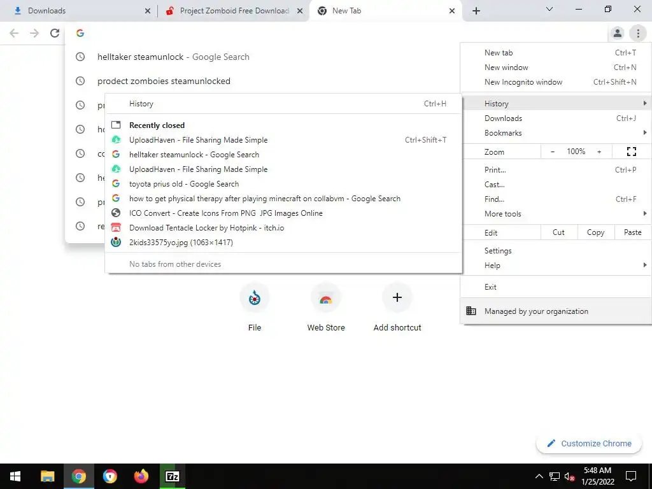Click the network tray icon
This screenshot has width=652, height=489.
(555, 476)
